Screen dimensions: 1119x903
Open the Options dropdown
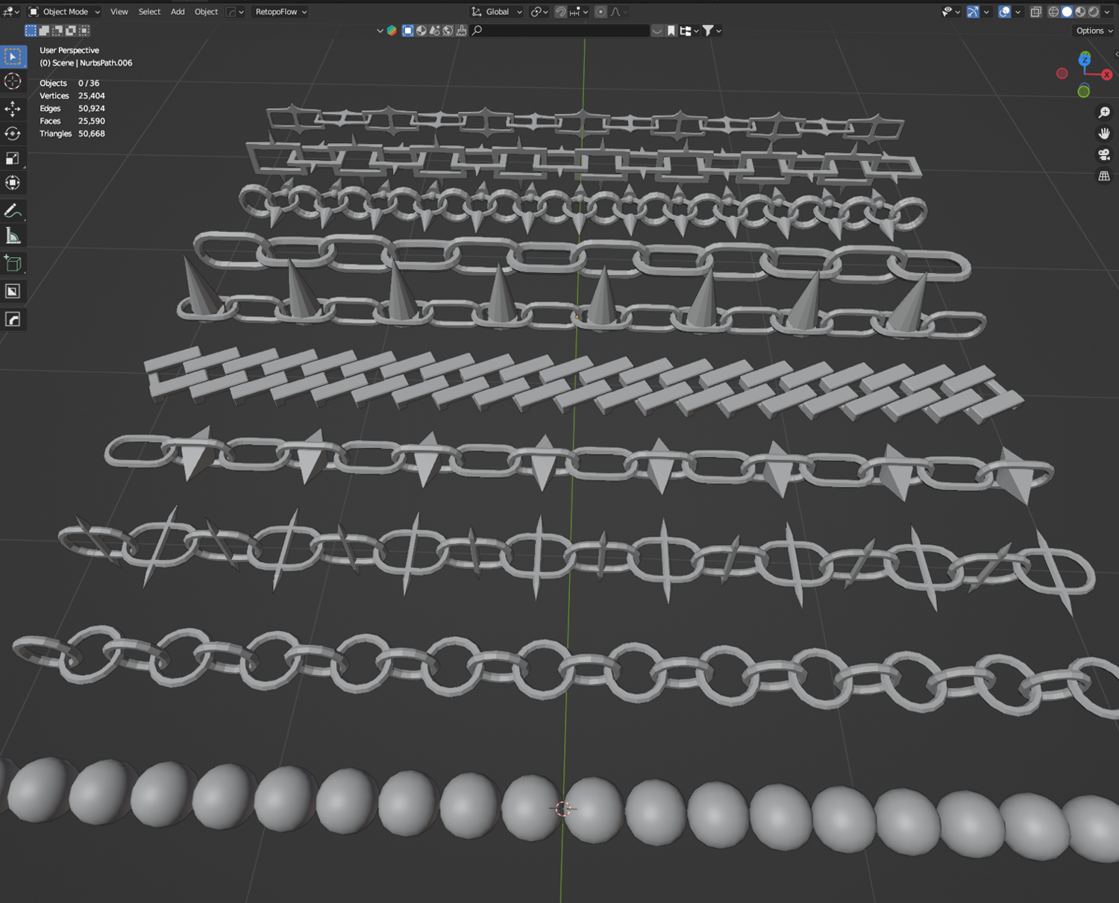click(x=1094, y=31)
